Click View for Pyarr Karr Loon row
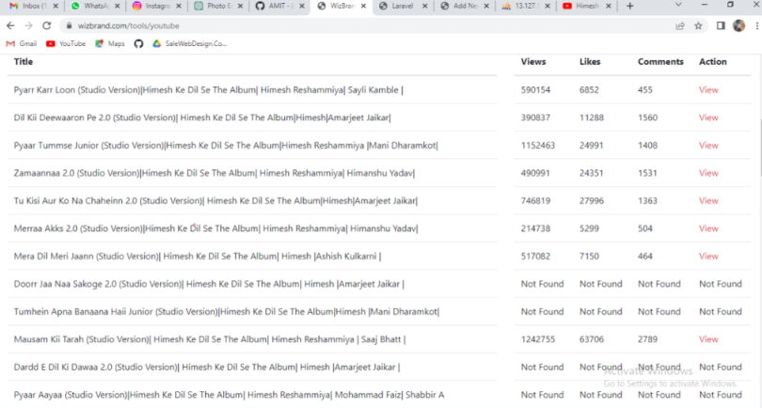The height and width of the screenshot is (408, 762). (708, 90)
